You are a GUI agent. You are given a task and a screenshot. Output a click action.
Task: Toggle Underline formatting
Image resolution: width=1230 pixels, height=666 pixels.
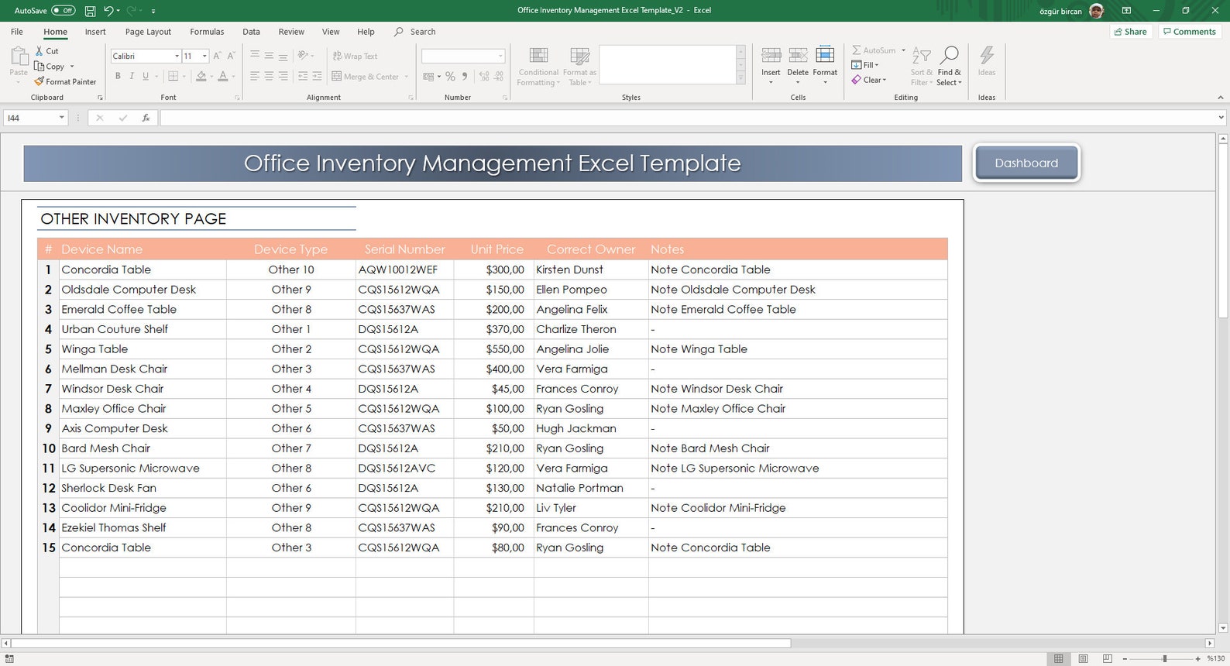(145, 76)
